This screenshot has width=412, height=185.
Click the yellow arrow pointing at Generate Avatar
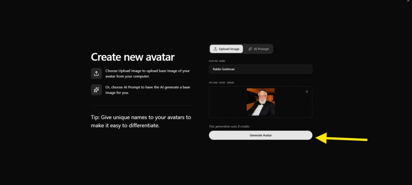[341, 138]
